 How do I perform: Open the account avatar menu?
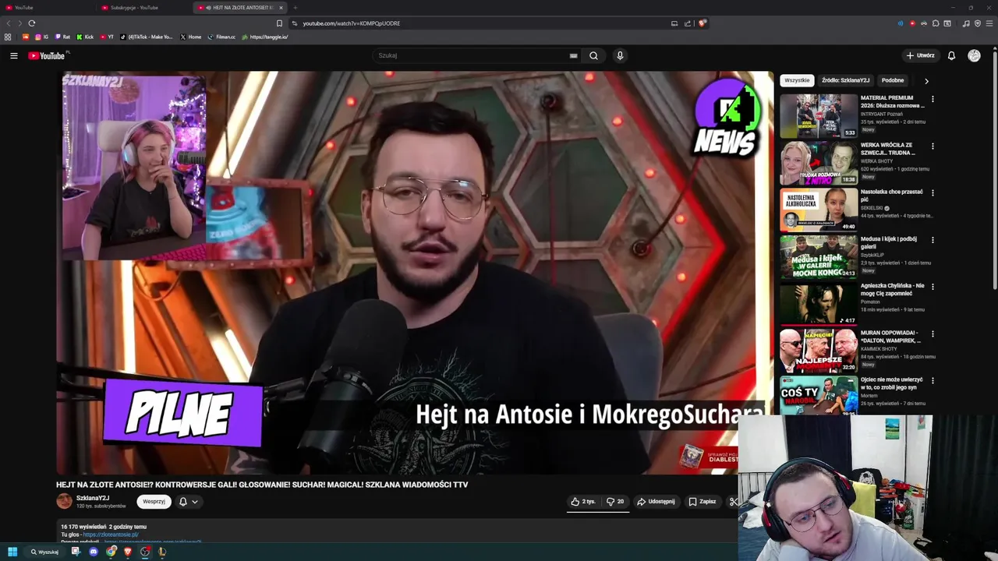pos(974,55)
